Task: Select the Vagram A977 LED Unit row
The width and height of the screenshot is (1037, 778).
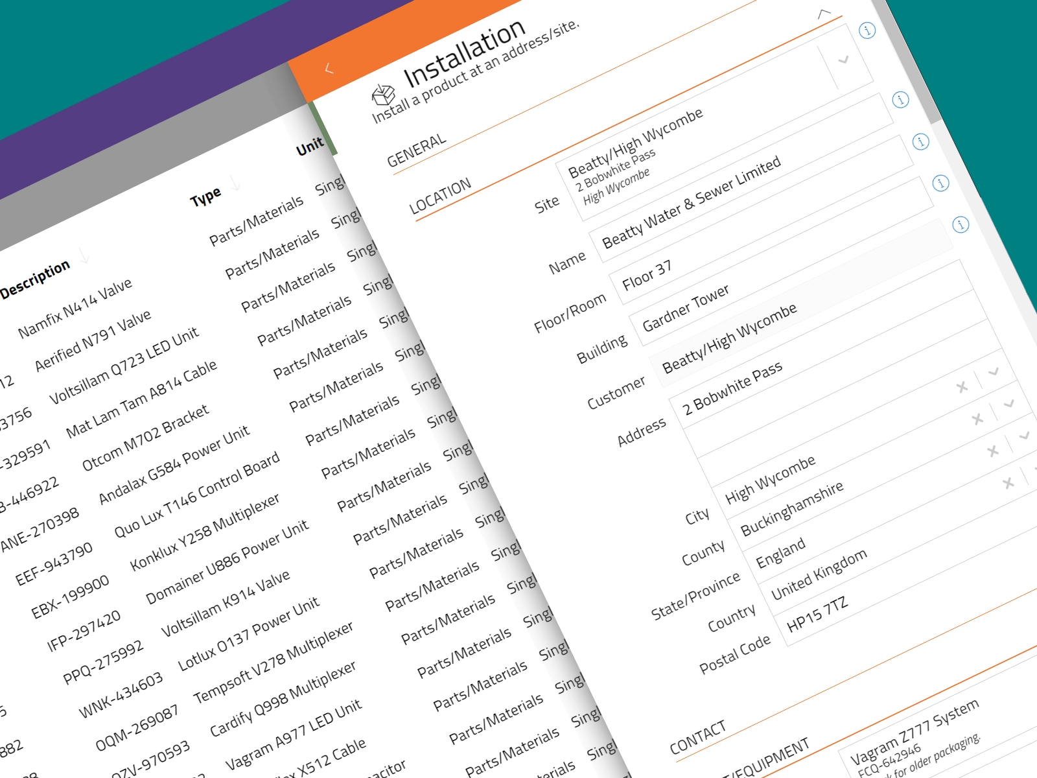Action: 294,735
